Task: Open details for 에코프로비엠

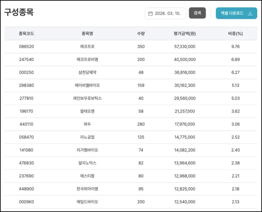Action: pos(87,59)
